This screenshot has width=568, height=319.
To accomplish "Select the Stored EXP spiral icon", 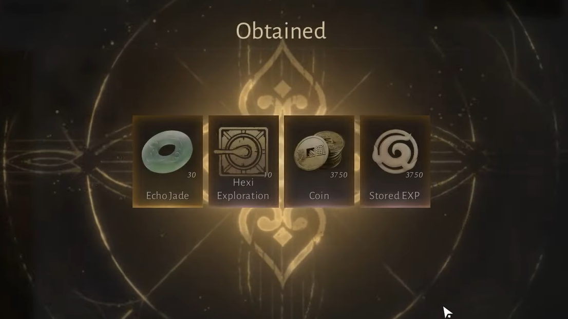I will (x=395, y=151).
